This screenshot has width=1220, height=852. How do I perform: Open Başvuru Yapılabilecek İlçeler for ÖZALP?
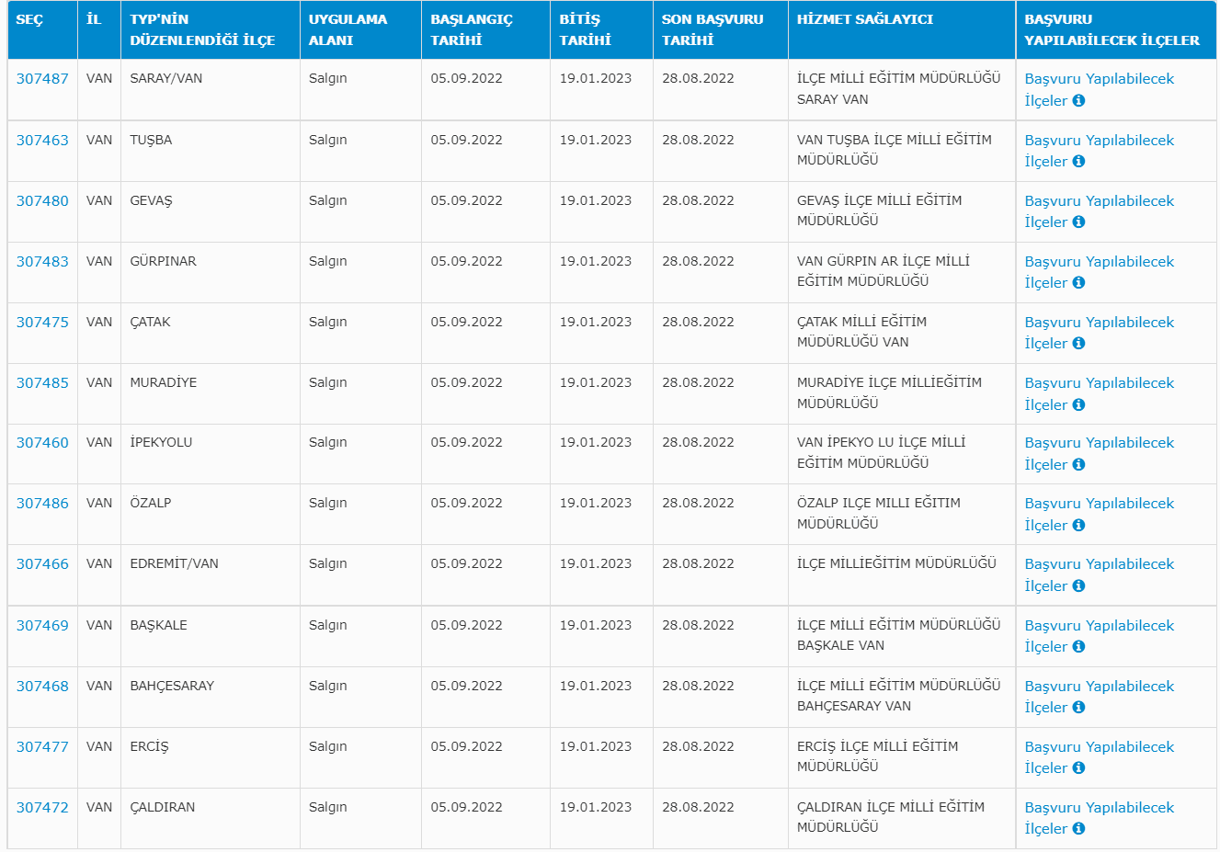click(1099, 504)
